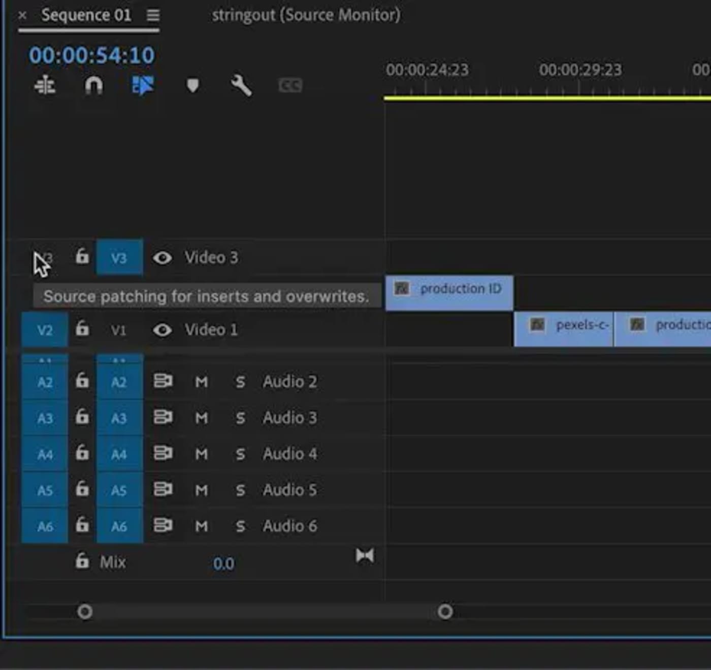The width and height of the screenshot is (711, 670).
Task: Open Timeline Display Settings wrench icon
Action: coord(241,85)
